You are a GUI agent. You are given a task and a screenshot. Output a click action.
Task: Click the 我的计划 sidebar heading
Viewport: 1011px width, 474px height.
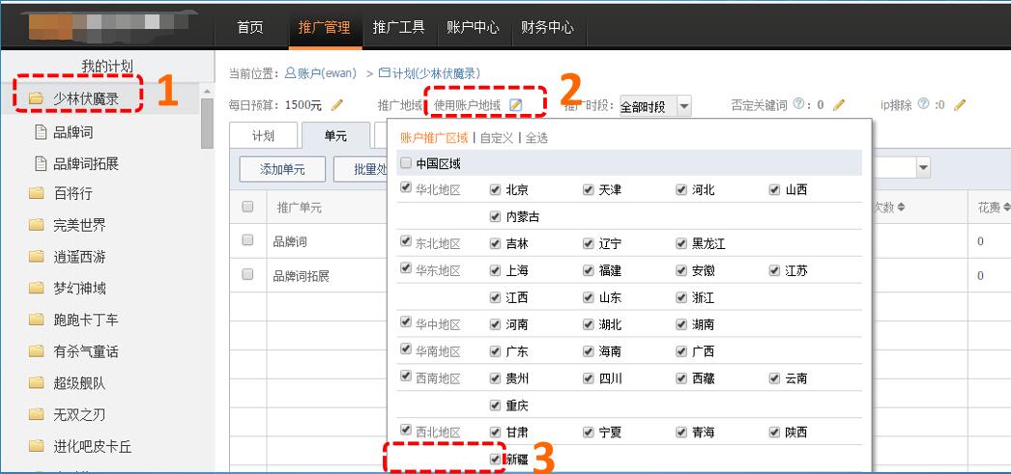(107, 66)
